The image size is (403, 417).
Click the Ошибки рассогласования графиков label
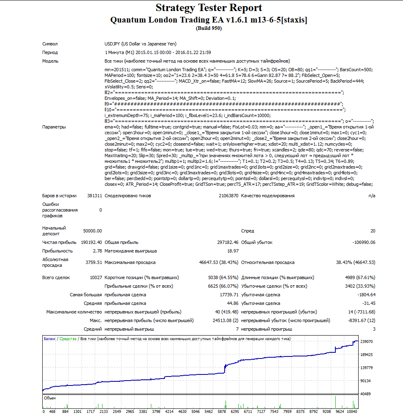pyautogui.click(x=60, y=210)
